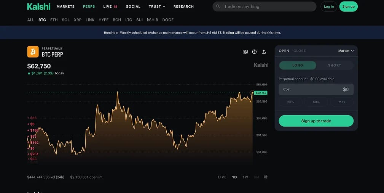
Task: Set cost to 50%
Action: click(316, 102)
